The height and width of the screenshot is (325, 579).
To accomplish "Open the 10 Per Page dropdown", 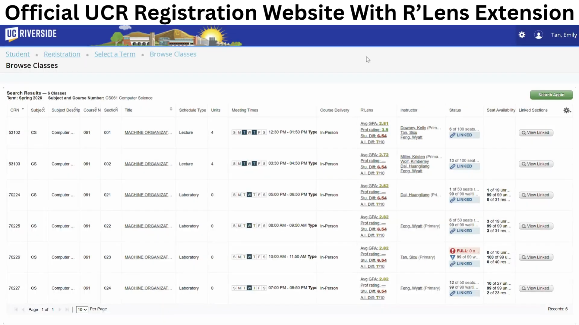I will coord(82,309).
